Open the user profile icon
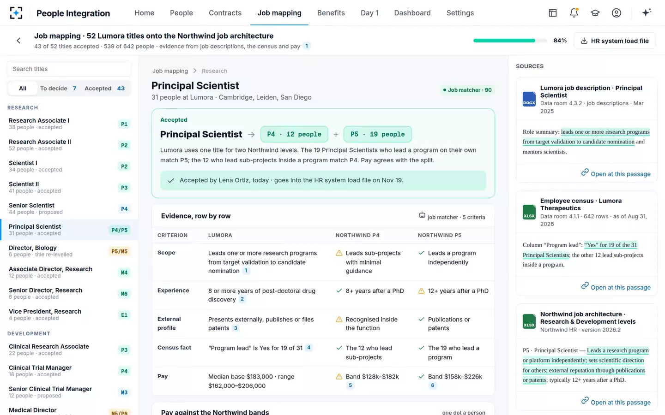The height and width of the screenshot is (415, 665). coord(617,13)
